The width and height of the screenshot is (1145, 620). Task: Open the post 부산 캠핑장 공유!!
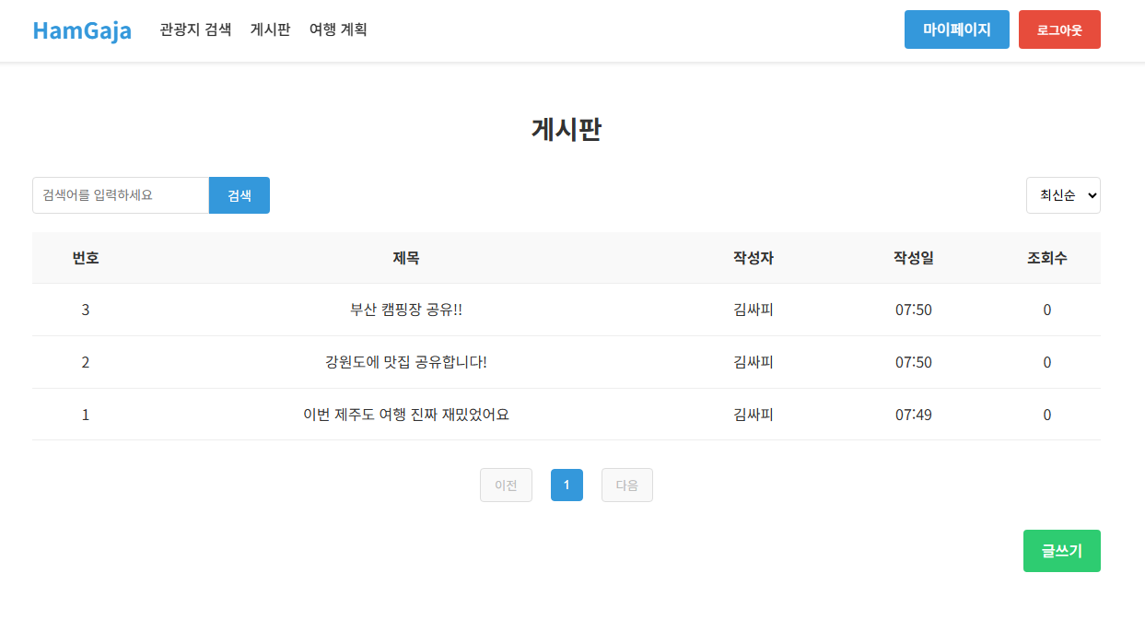click(x=406, y=310)
